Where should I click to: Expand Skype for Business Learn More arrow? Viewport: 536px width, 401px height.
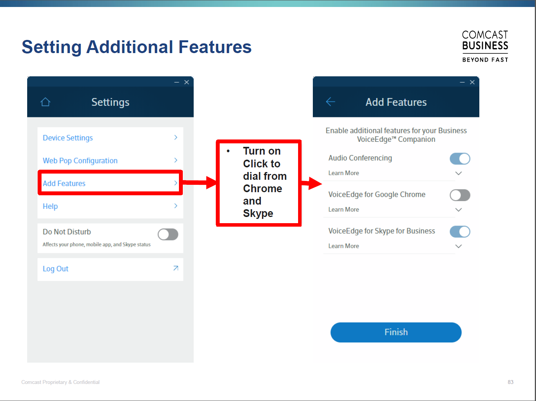(x=458, y=246)
